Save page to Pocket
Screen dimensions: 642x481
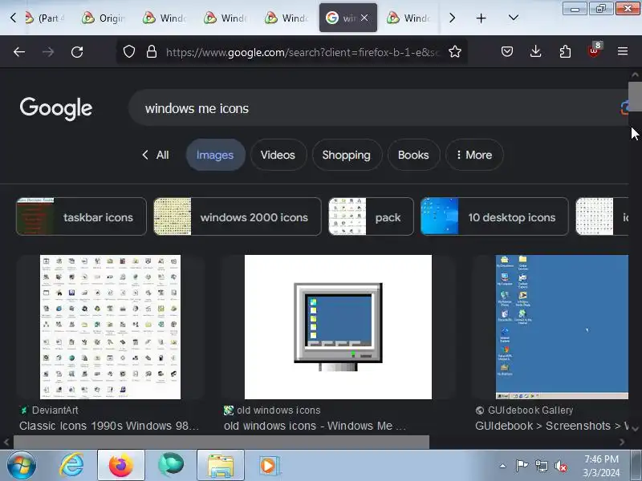pos(507,51)
